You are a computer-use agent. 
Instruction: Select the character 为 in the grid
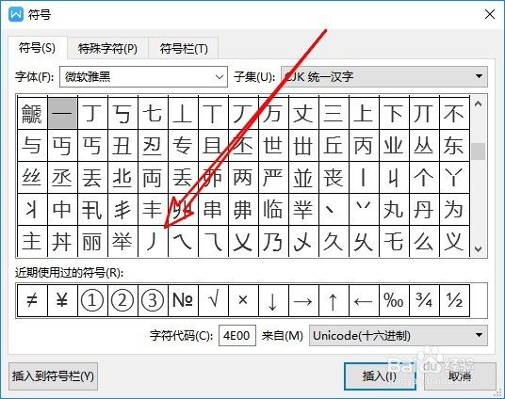455,209
